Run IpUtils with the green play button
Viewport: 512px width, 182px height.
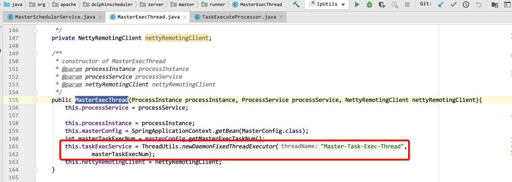pyautogui.click(x=357, y=4)
